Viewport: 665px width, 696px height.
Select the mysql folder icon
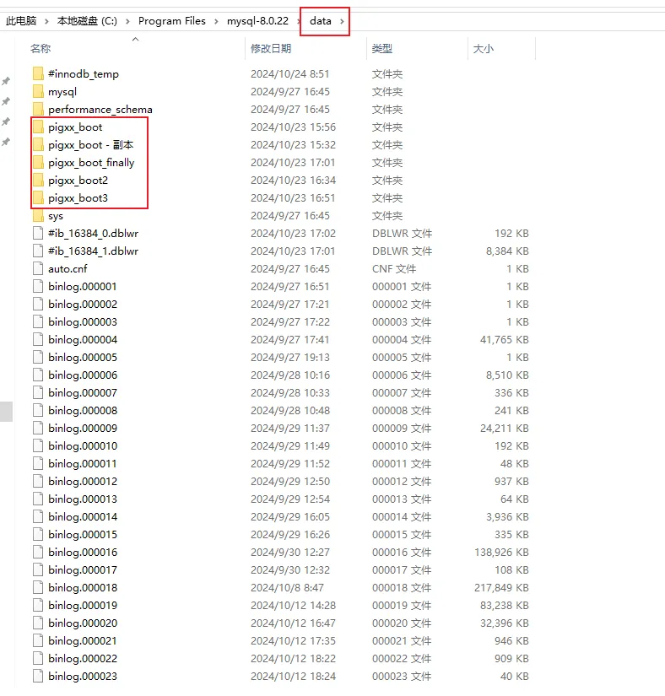coord(38,92)
